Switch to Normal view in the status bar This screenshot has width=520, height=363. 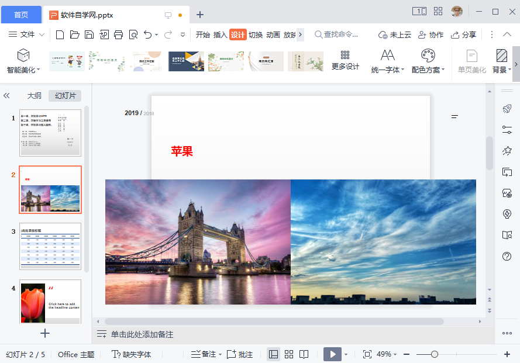tap(273, 354)
